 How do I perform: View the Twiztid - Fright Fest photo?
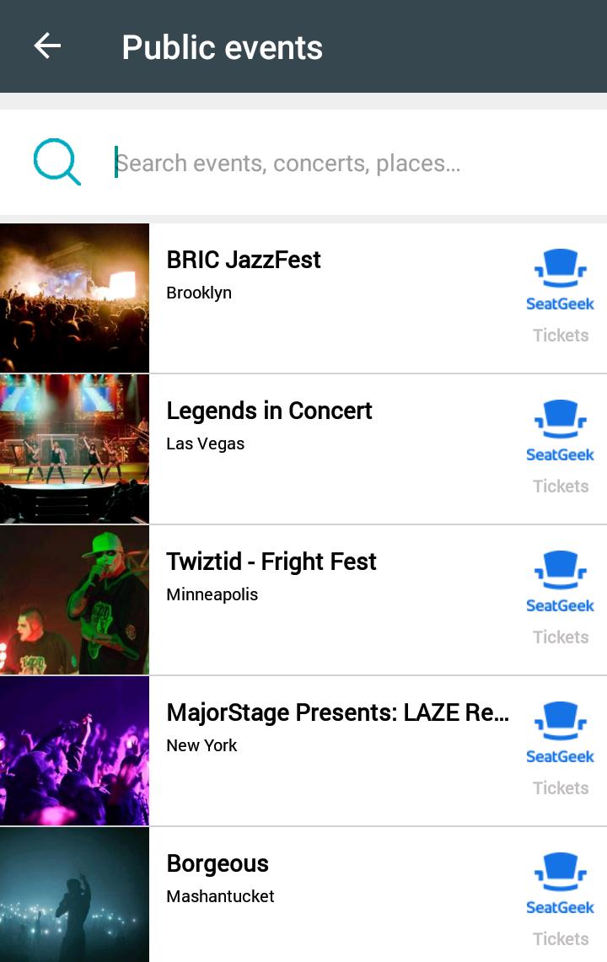coord(74,599)
